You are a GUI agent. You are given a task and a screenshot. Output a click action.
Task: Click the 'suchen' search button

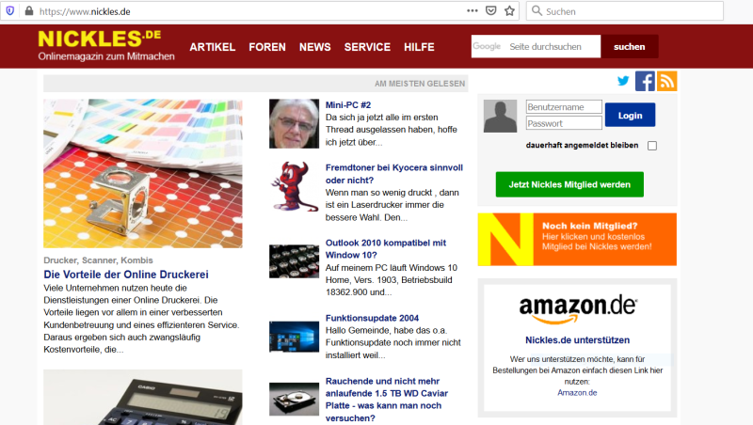coord(630,46)
